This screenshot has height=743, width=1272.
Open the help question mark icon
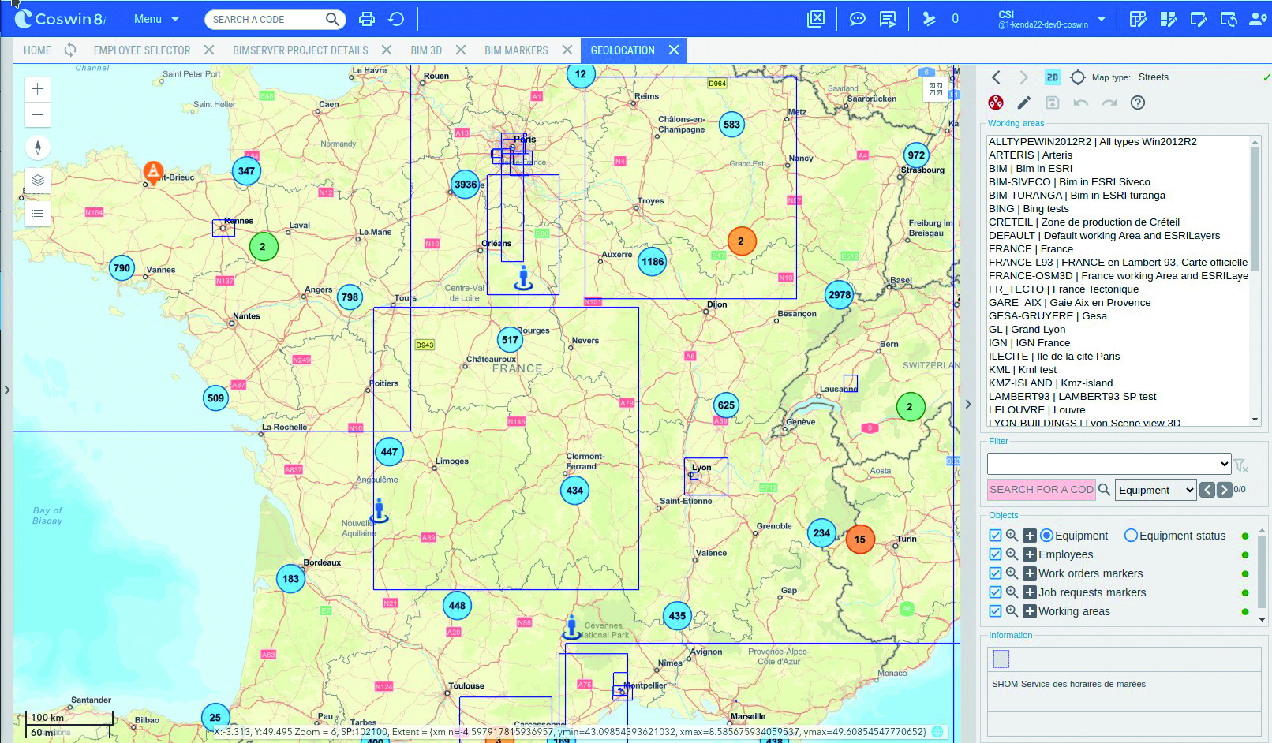point(1137,103)
